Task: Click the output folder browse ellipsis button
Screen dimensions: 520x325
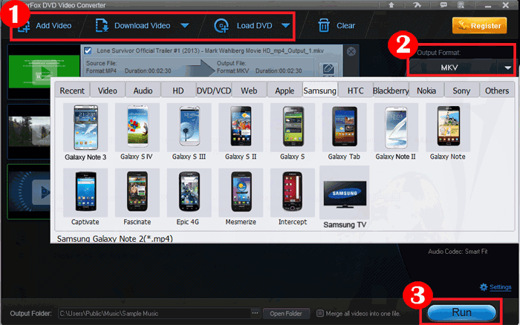Action: [x=255, y=313]
